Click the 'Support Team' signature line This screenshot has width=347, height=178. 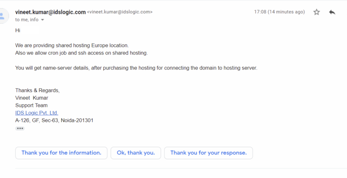coord(31,105)
